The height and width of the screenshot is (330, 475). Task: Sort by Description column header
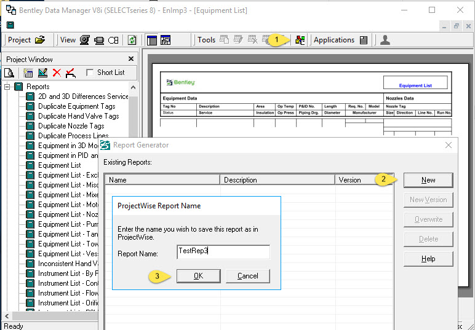[277, 180]
